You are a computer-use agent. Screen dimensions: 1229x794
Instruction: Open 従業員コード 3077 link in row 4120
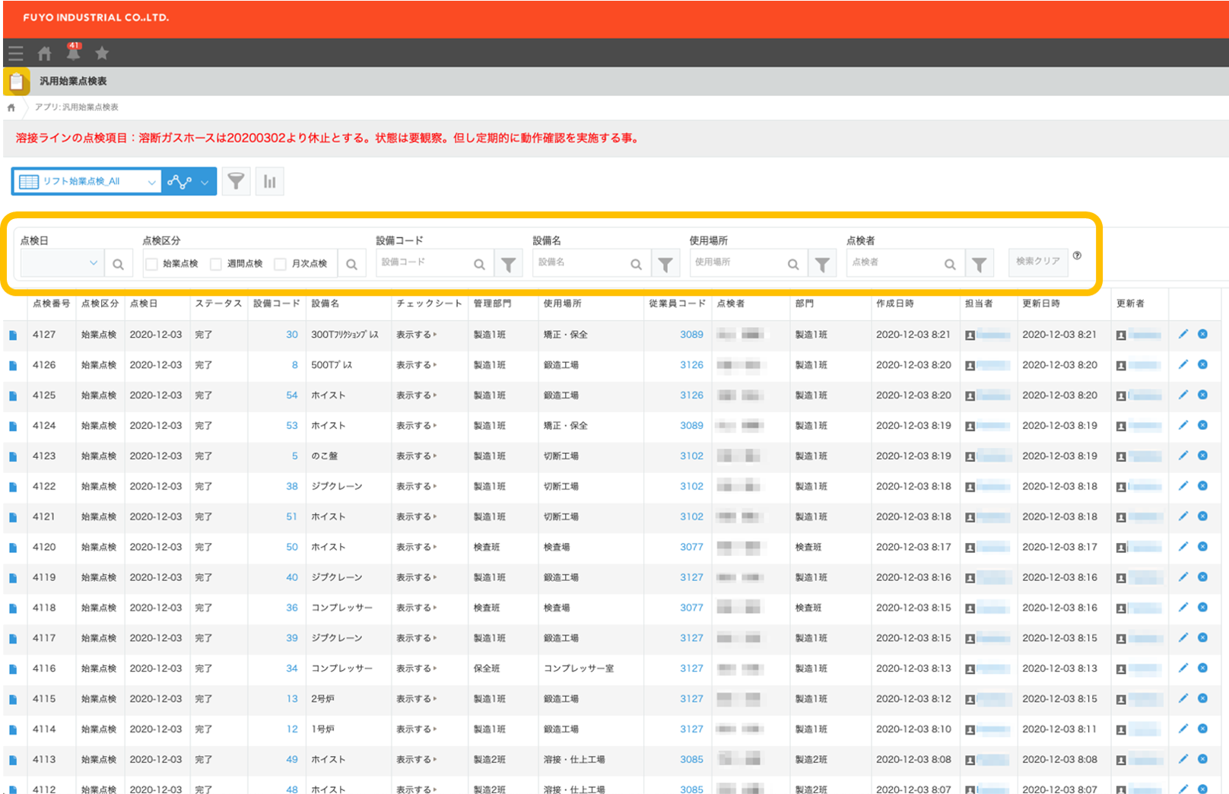pyautogui.click(x=691, y=547)
